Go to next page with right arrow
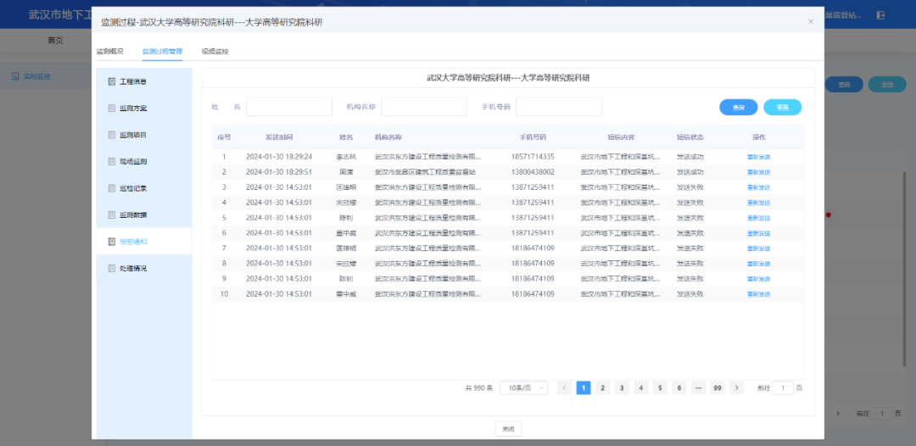The width and height of the screenshot is (916, 446). click(737, 387)
